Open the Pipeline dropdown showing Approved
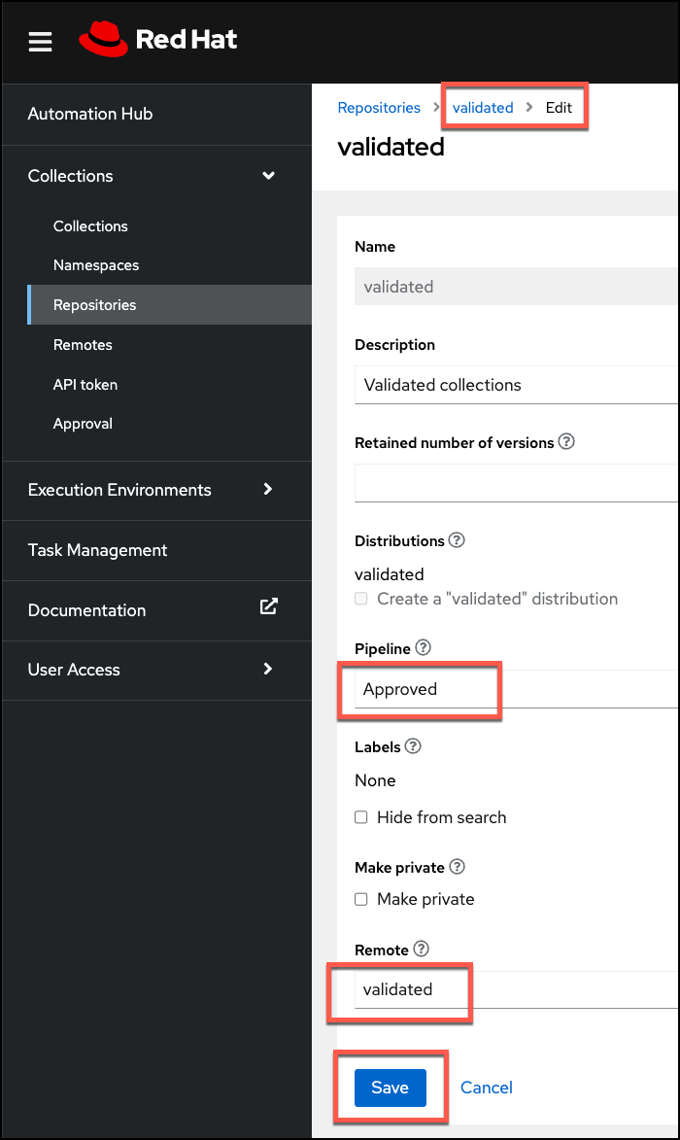The image size is (680, 1140). 515,689
